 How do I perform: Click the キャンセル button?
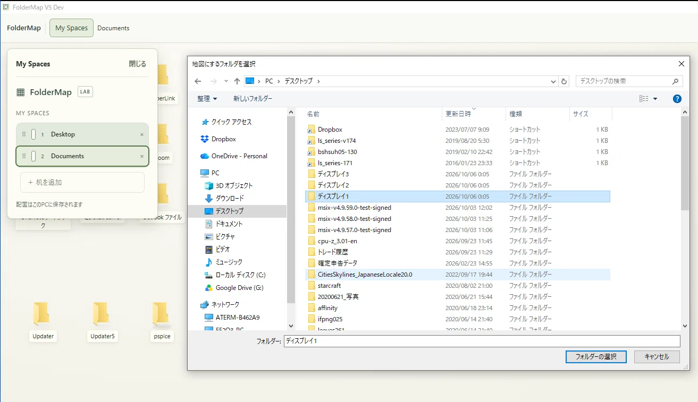(x=657, y=357)
